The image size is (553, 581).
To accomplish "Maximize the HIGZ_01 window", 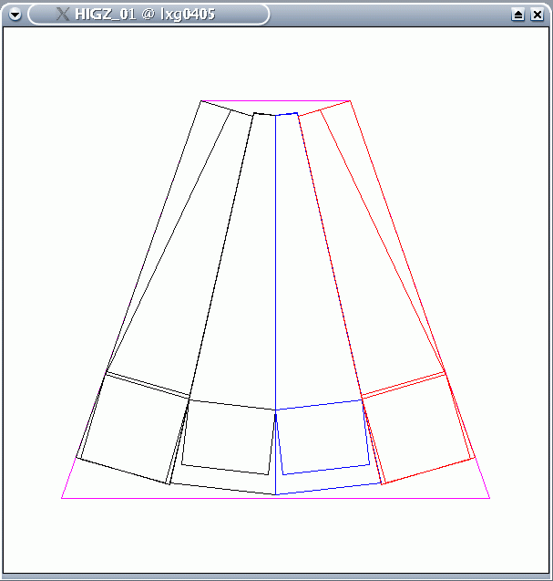I will tap(517, 15).
